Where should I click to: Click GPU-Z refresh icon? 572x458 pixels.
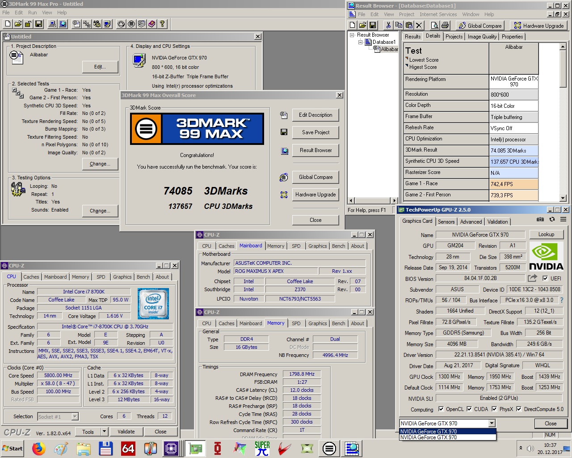(x=552, y=220)
